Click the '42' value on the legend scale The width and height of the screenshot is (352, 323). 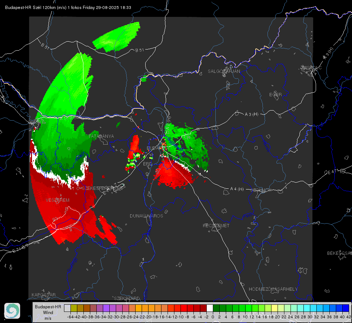(349, 317)
